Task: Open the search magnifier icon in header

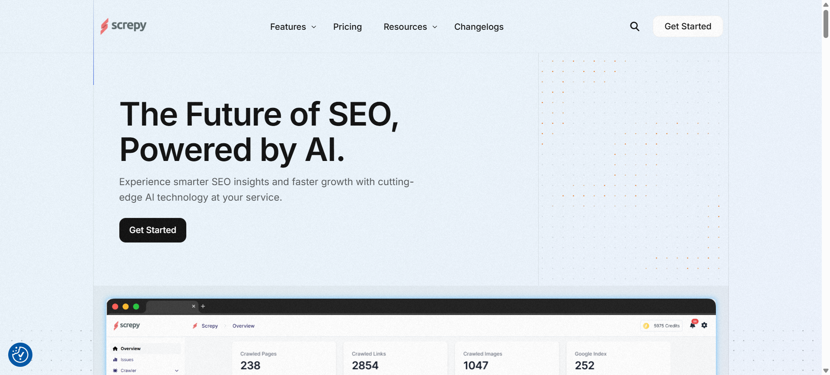Action: pos(635,27)
